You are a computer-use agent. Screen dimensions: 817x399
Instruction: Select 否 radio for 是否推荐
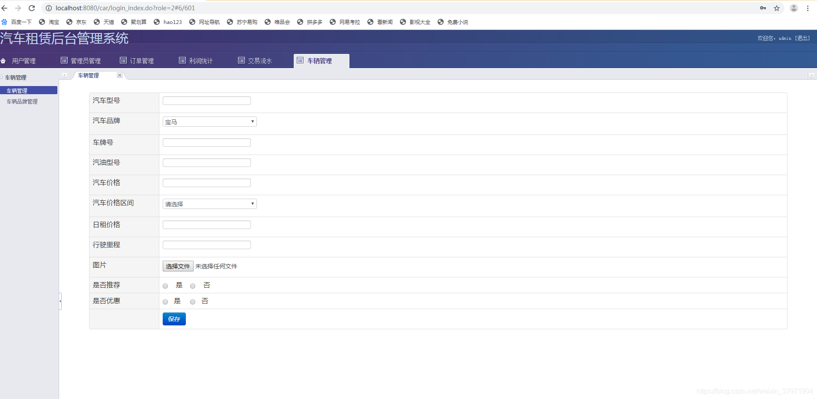pyautogui.click(x=193, y=286)
